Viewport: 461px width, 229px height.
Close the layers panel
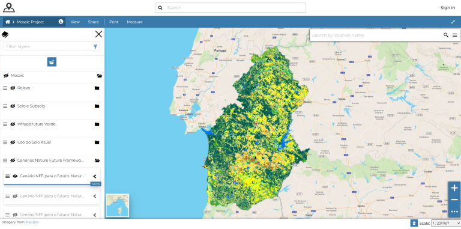[99, 34]
